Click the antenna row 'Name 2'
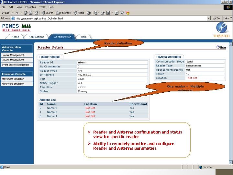The image size is (233, 175). [x=93, y=112]
